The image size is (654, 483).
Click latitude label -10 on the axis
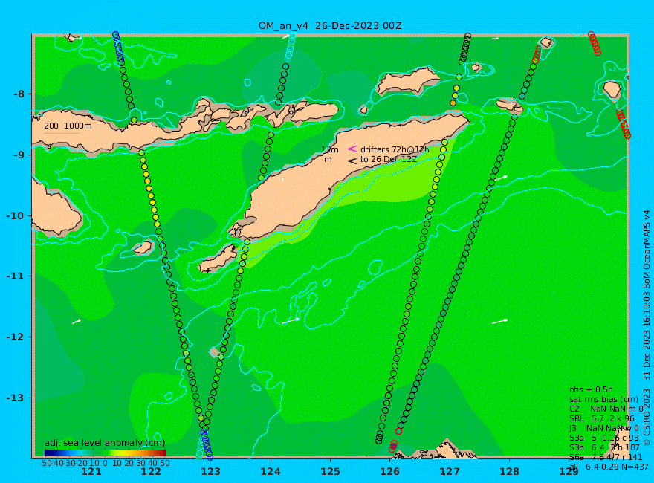[x=16, y=215]
